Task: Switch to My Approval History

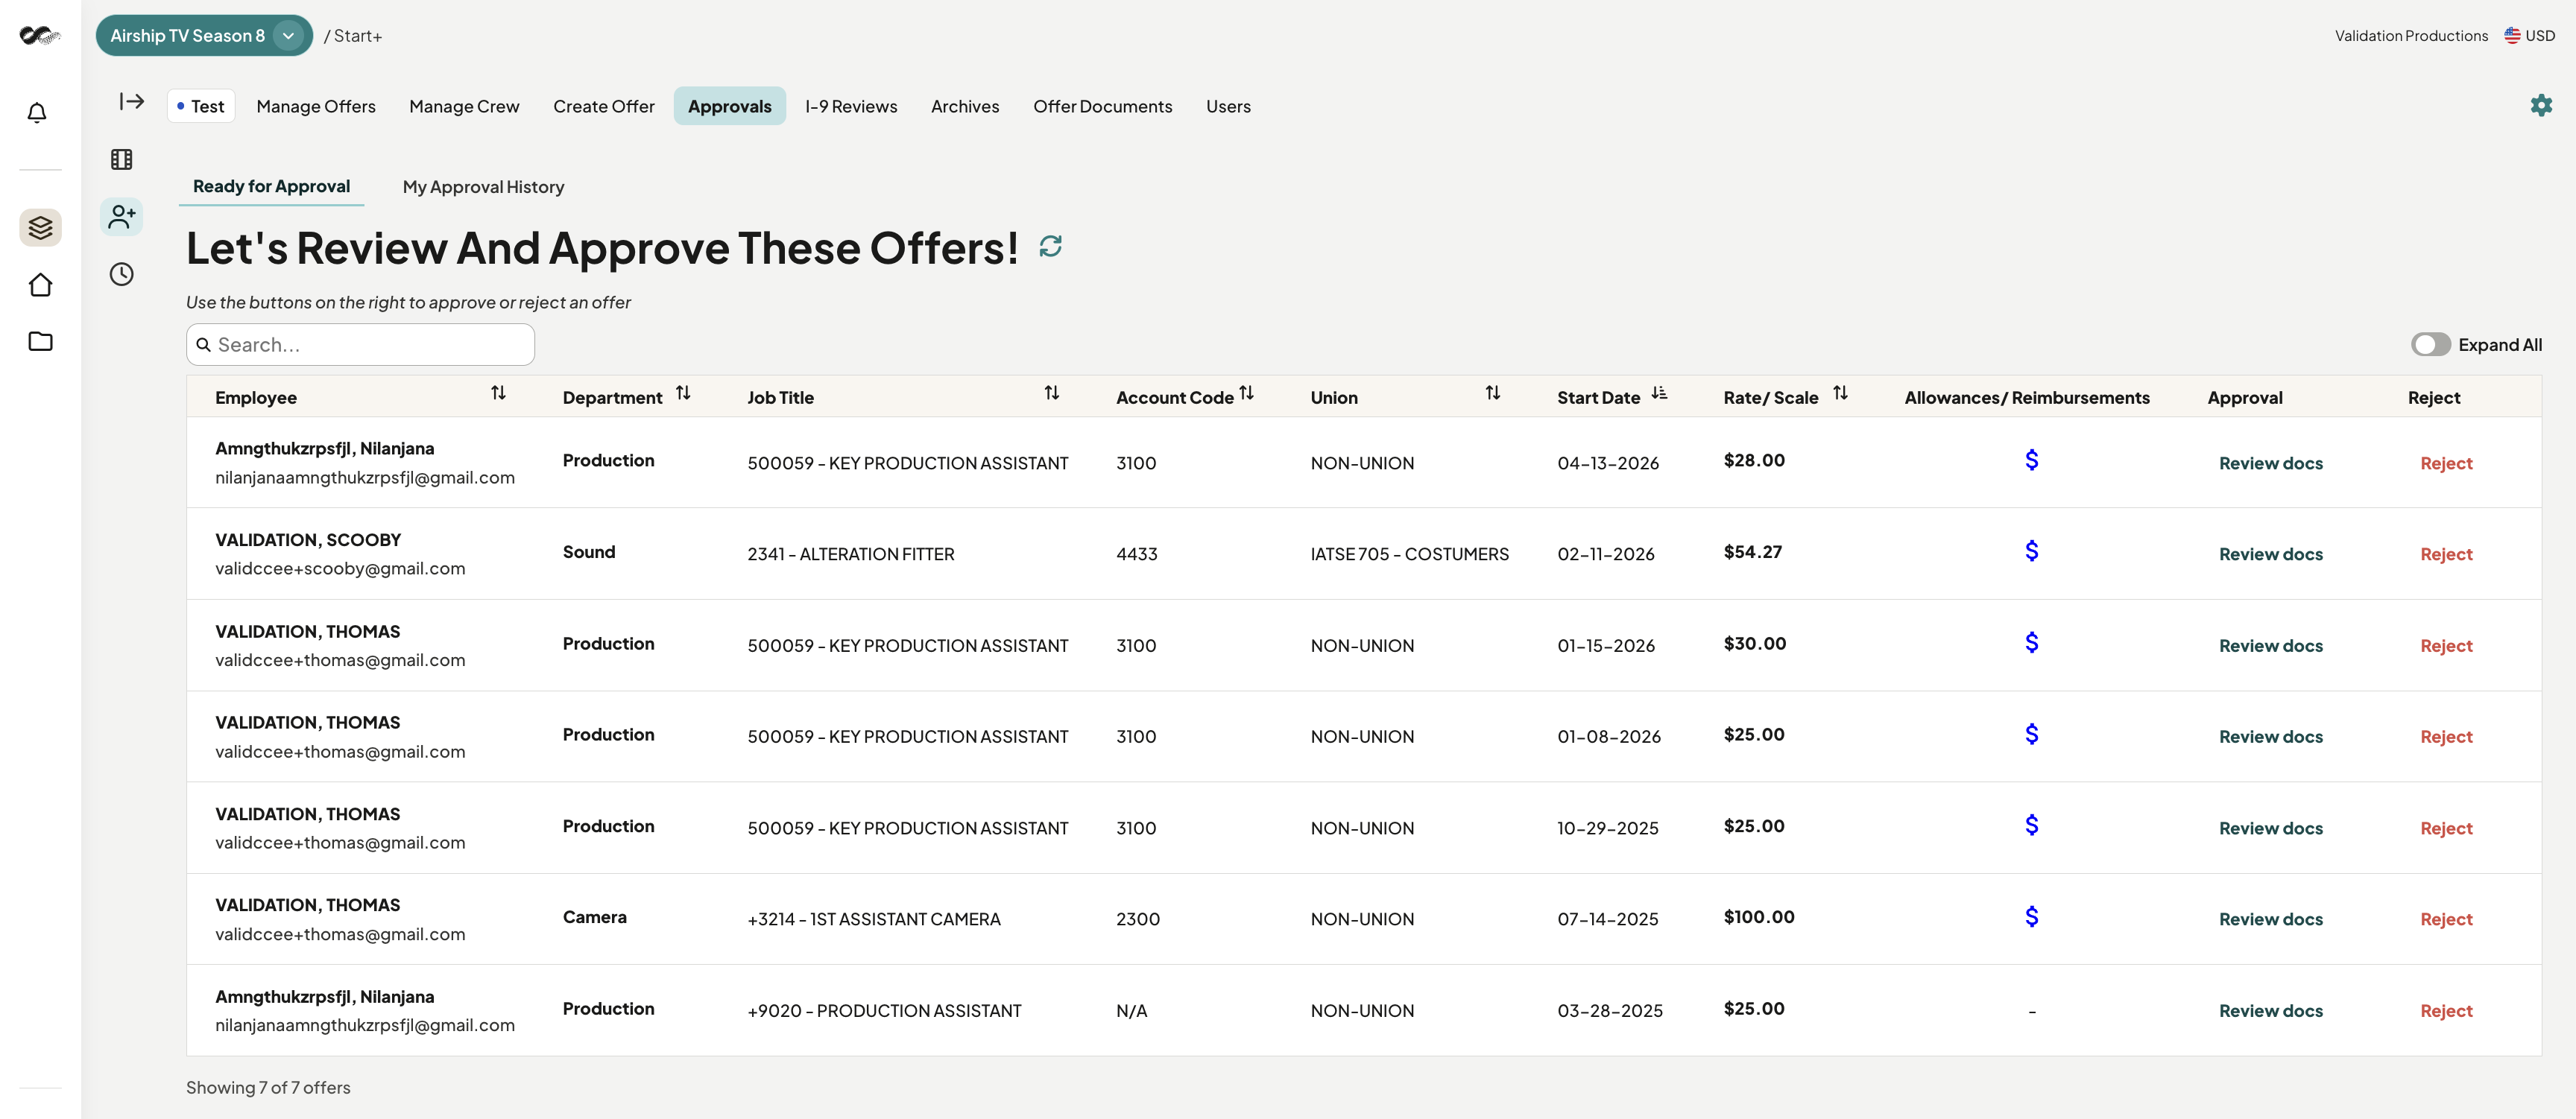Action: click(483, 187)
